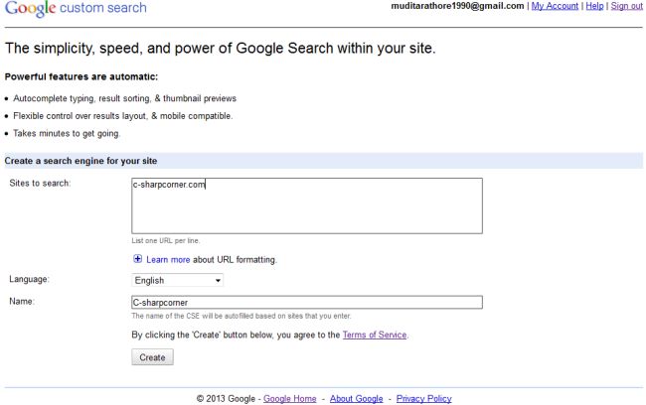
Task: Click the 'Create a search engine' section header
Action: pos(81,160)
